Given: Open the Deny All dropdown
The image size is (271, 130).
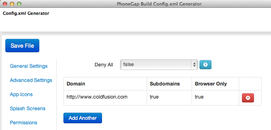Looking at the screenshot, I should 159,65.
